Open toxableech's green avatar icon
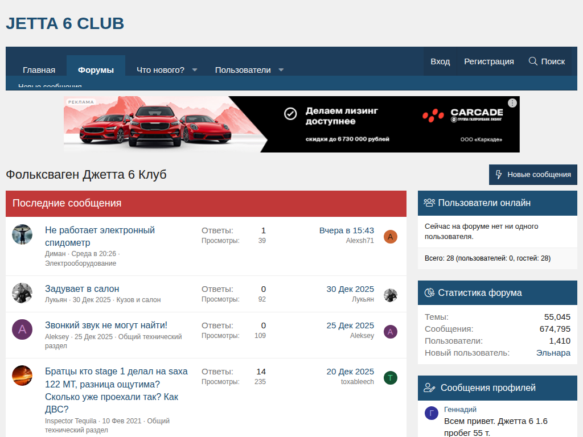 click(x=391, y=378)
